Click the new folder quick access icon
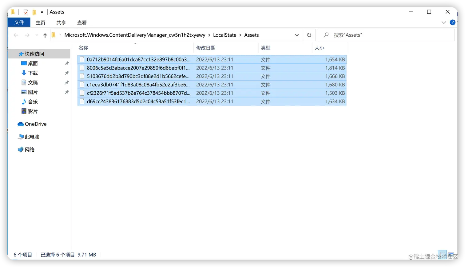 (x=34, y=12)
